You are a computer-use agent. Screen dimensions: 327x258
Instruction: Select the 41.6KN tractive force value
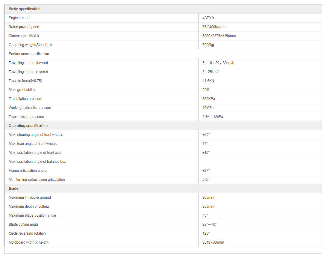click(208, 81)
